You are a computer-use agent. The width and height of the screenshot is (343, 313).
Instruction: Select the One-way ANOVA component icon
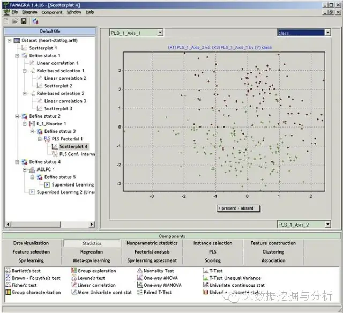click(x=139, y=278)
